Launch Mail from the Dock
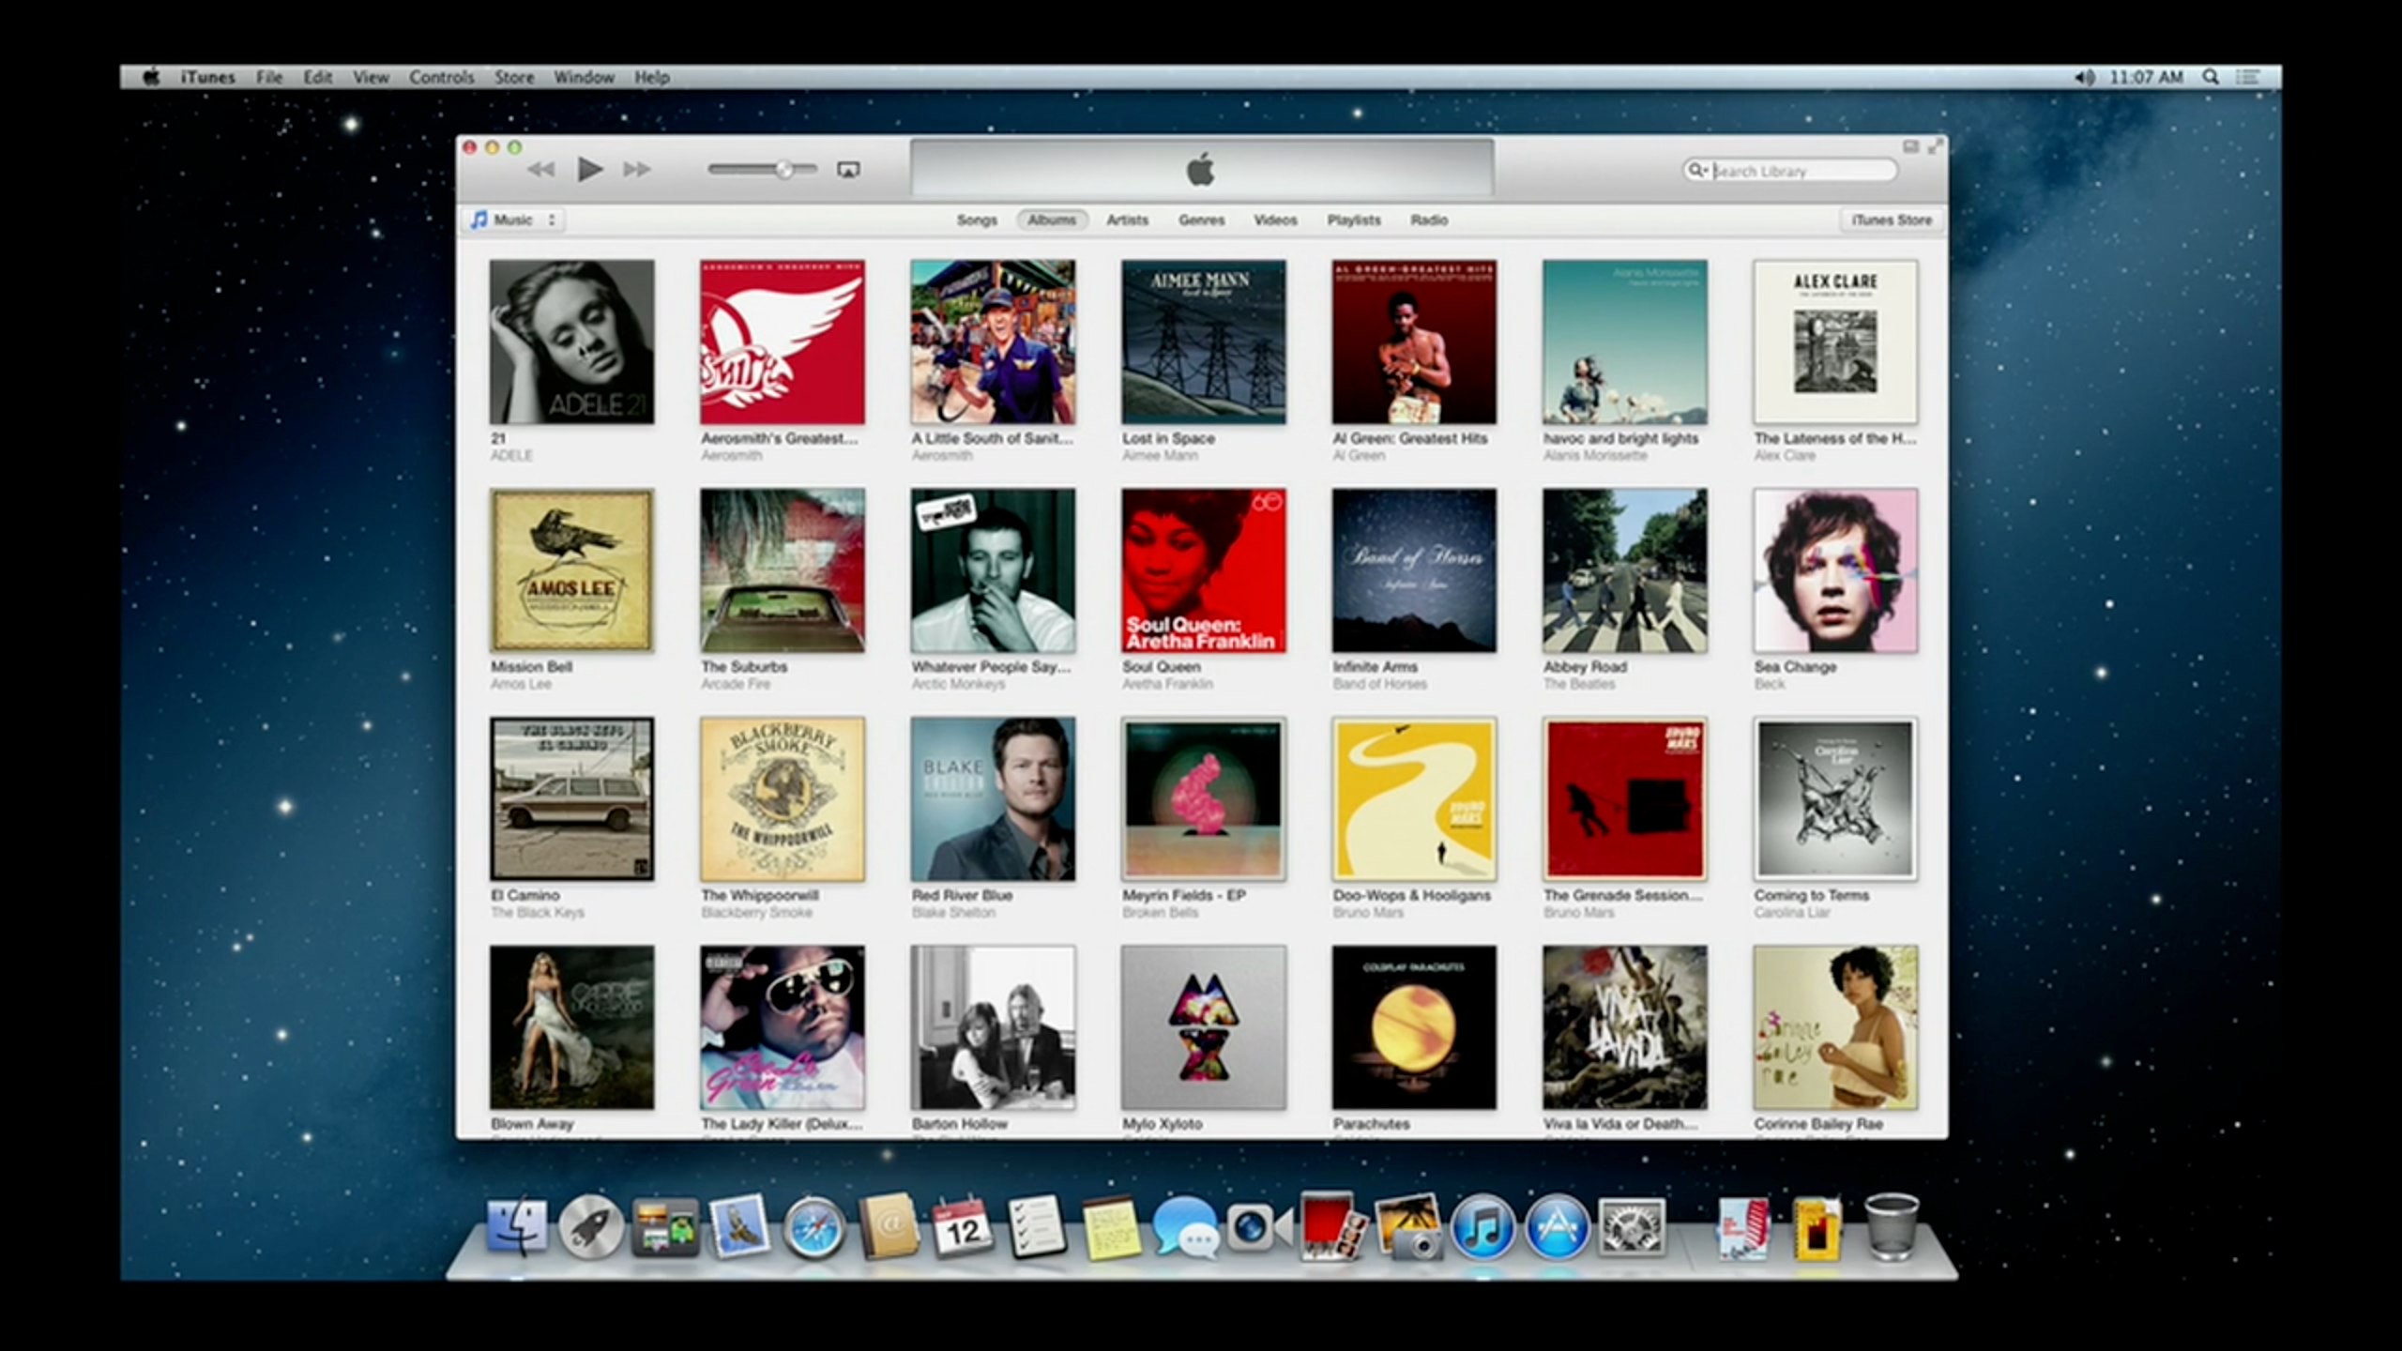 pos(740,1227)
